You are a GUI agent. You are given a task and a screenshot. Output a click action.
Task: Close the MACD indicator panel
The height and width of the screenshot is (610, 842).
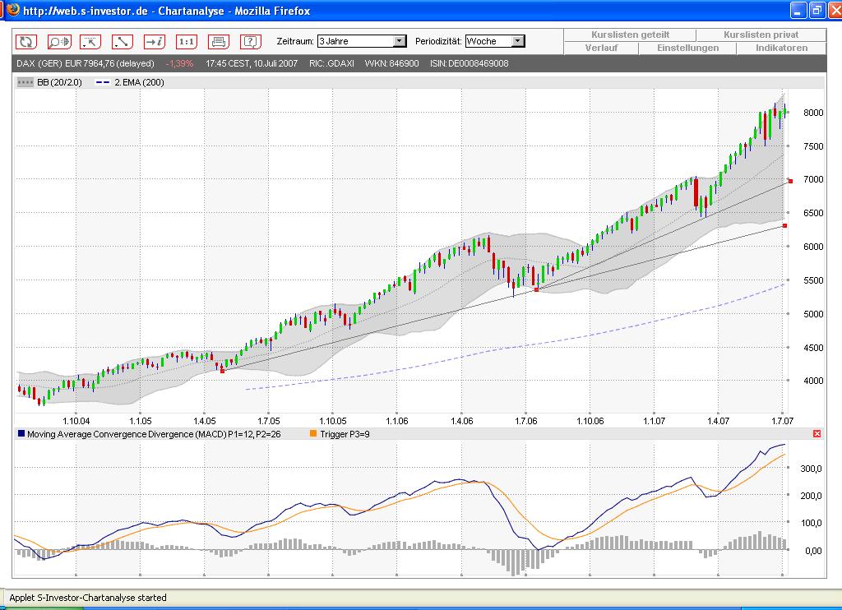point(816,432)
